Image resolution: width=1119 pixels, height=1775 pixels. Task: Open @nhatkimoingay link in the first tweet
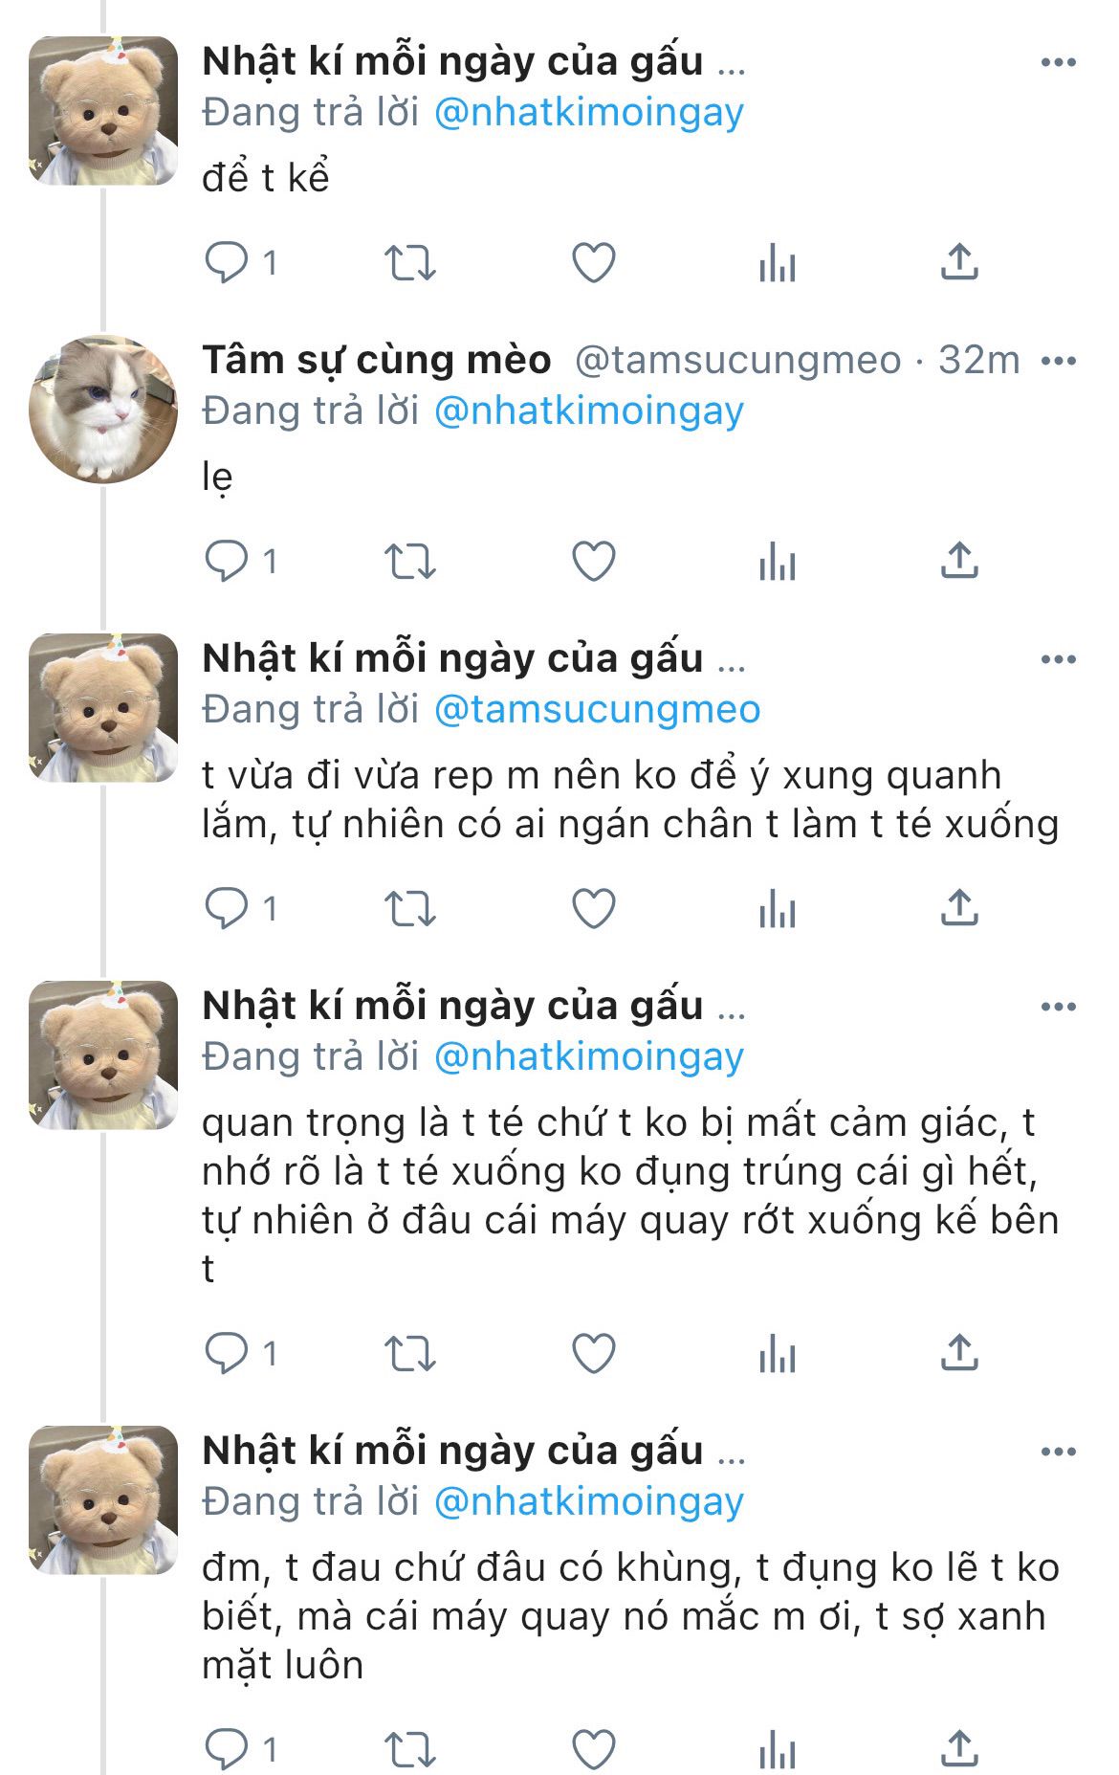(588, 113)
